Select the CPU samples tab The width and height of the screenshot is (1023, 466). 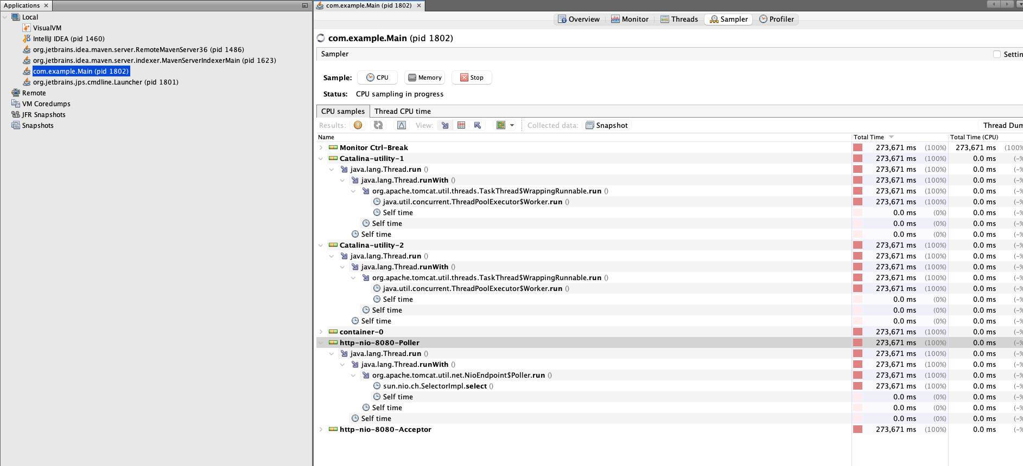(343, 111)
